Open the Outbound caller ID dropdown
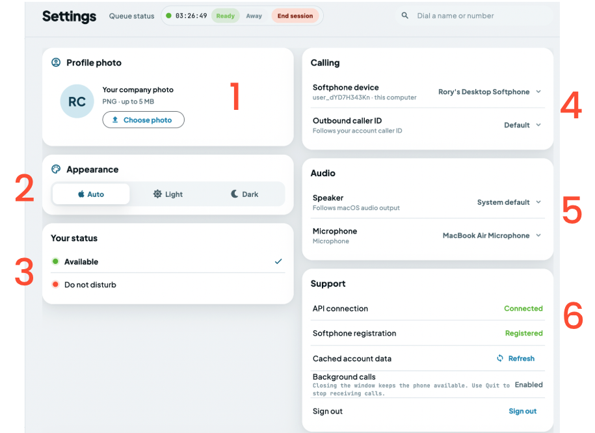The width and height of the screenshot is (595, 433). click(523, 125)
